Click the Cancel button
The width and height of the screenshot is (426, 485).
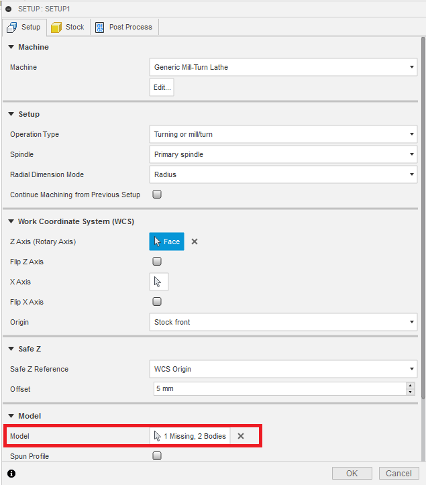(x=398, y=474)
